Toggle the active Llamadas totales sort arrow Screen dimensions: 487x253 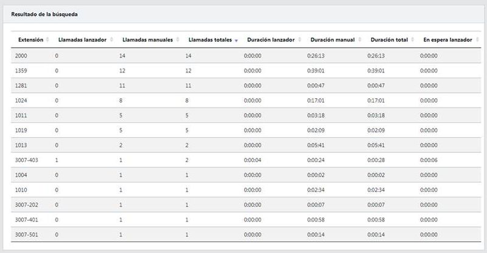click(x=236, y=40)
